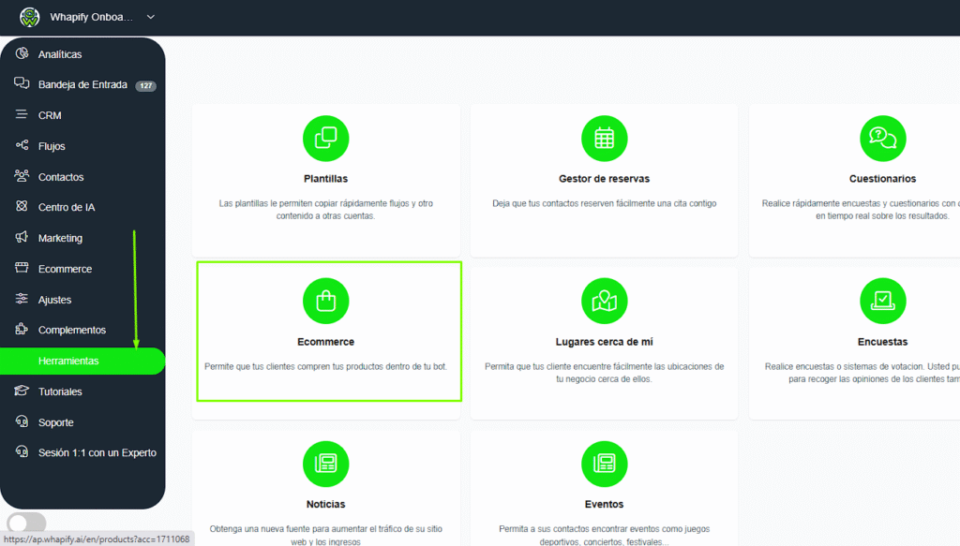Open the Gestor de reservas calendar icon
This screenshot has height=546, width=960.
coord(604,139)
